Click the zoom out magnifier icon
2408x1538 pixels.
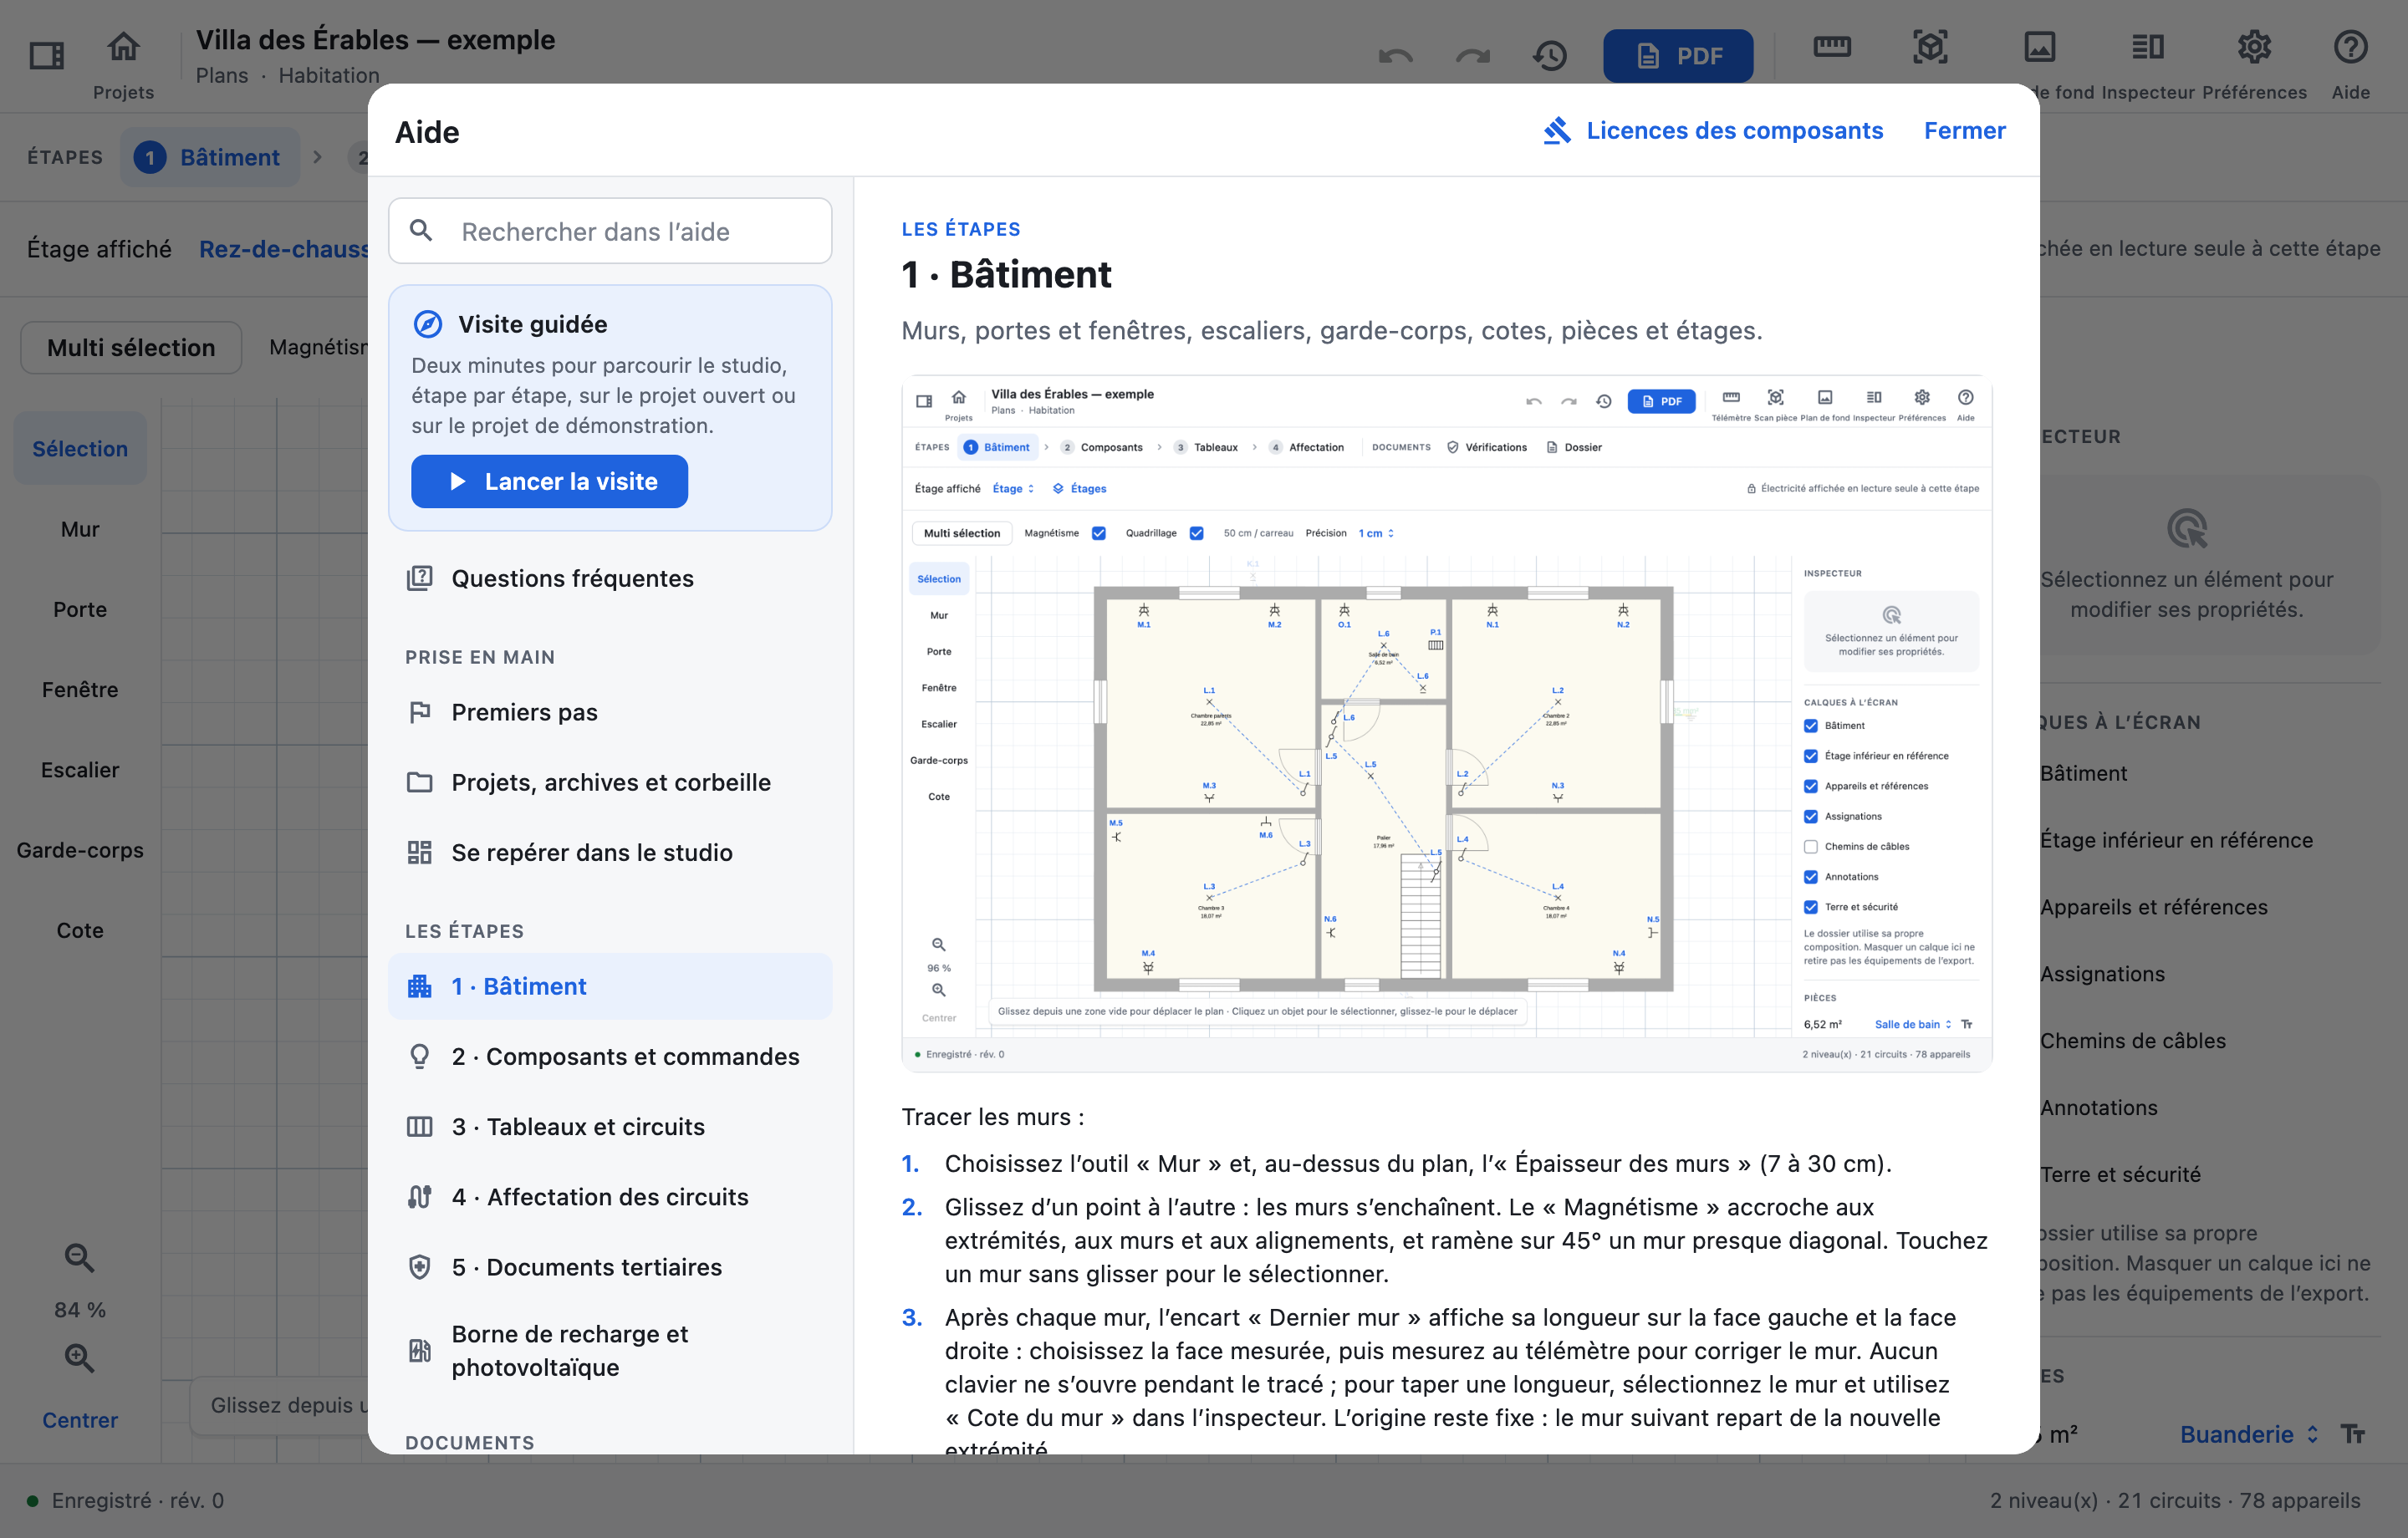click(79, 1257)
